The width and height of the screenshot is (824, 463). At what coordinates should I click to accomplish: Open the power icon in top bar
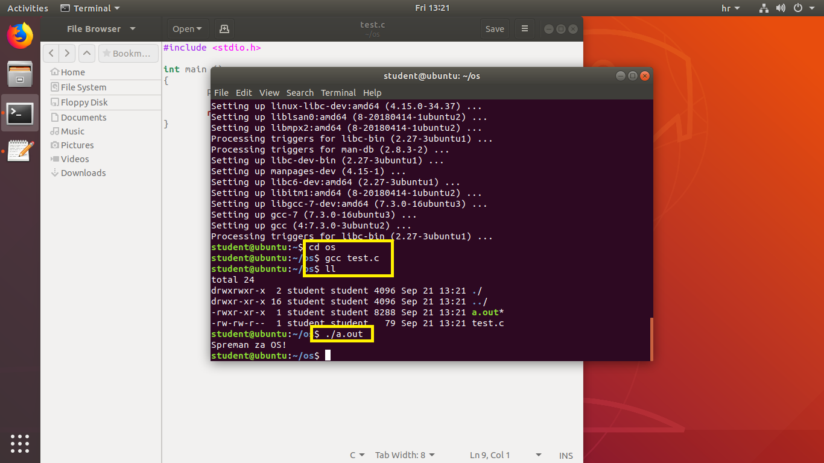(x=797, y=8)
